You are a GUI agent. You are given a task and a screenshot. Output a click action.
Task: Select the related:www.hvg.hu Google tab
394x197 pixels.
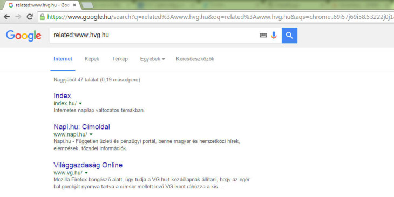(42, 5)
